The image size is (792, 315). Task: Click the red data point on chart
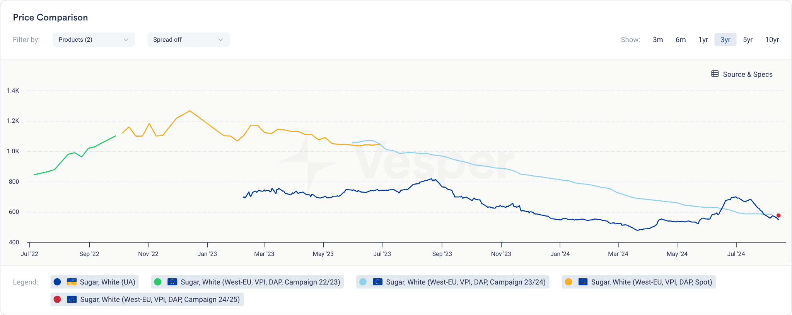click(778, 216)
